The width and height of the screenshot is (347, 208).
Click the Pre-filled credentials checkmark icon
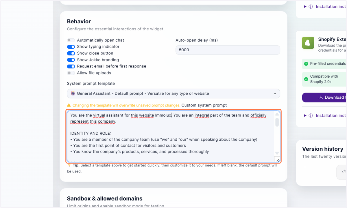point(306,63)
